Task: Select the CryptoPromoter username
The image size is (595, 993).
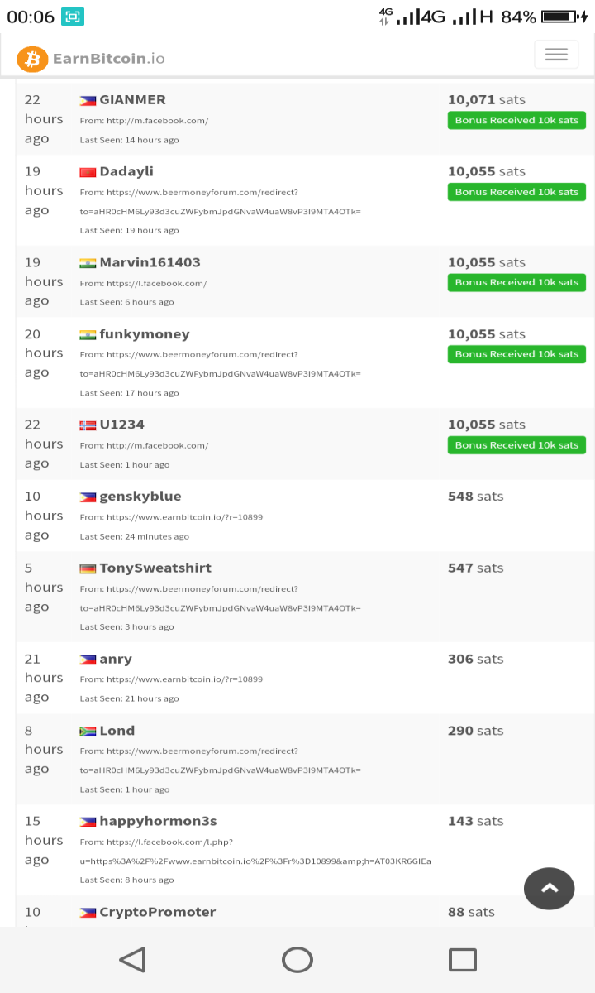Action: pos(158,912)
